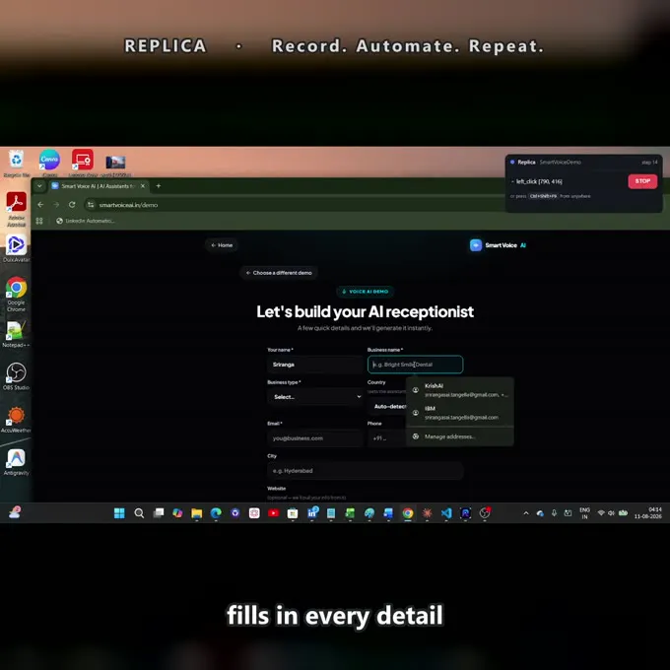Open Copilot from the taskbar
Image resolution: width=670 pixels, height=670 pixels.
177,513
